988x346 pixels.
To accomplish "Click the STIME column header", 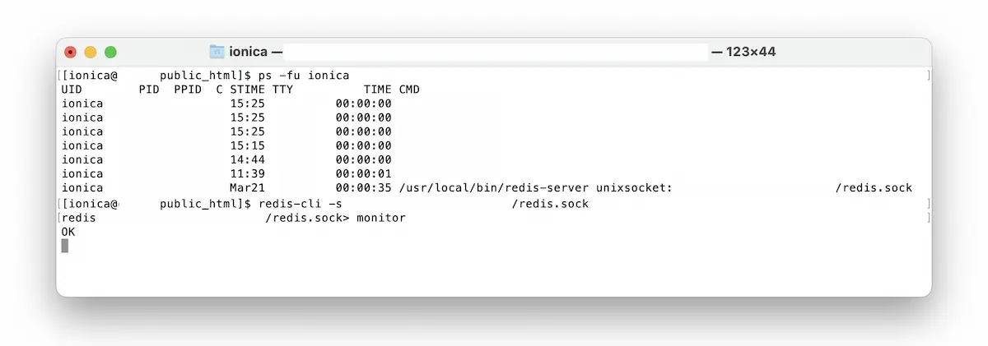I will click(247, 90).
